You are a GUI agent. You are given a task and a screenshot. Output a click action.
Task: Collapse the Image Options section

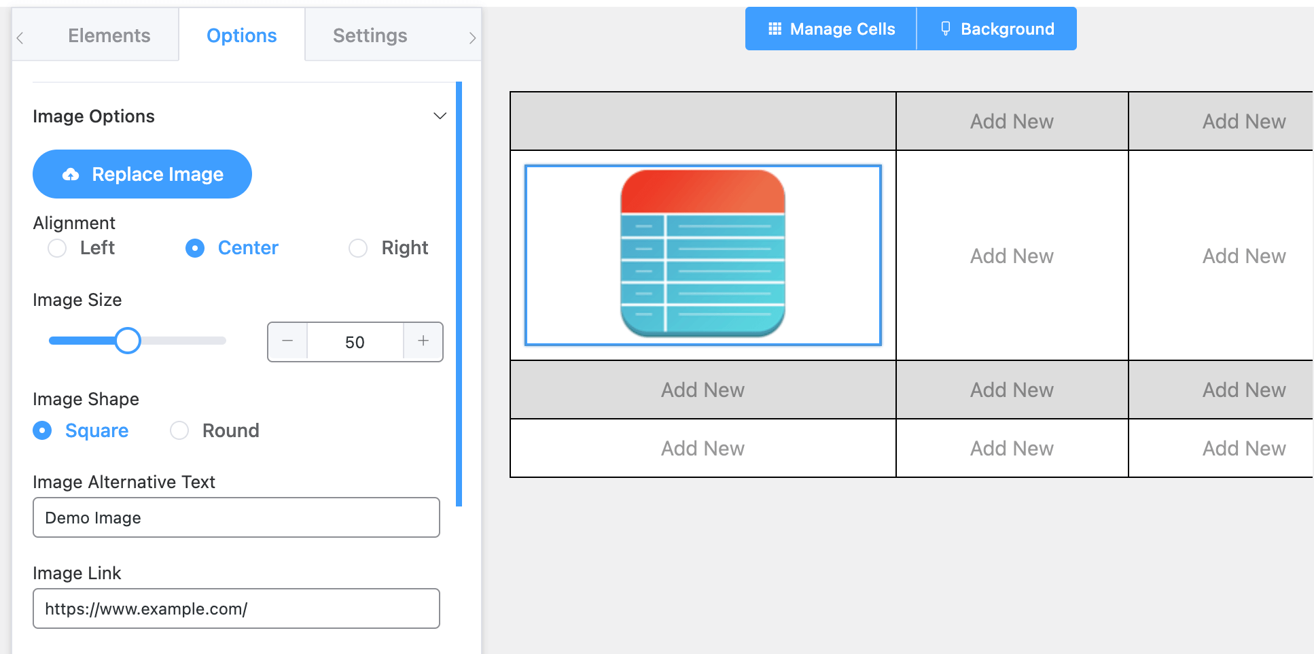tap(440, 116)
